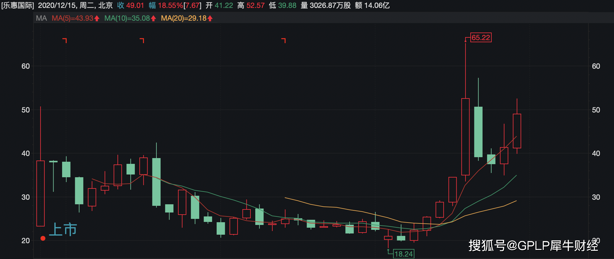Select the MA(10)=35.08 indicator value
The image size is (614, 259).
coord(127,18)
